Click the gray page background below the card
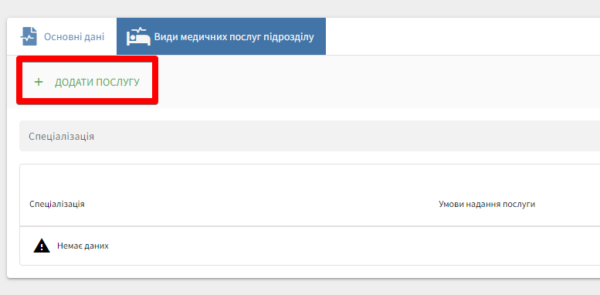This screenshot has width=600, height=295. tap(300, 287)
